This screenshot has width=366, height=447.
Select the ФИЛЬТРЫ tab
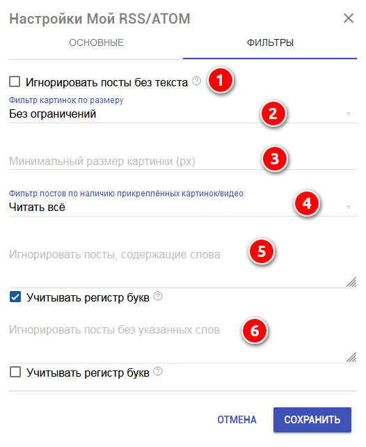[x=270, y=42]
